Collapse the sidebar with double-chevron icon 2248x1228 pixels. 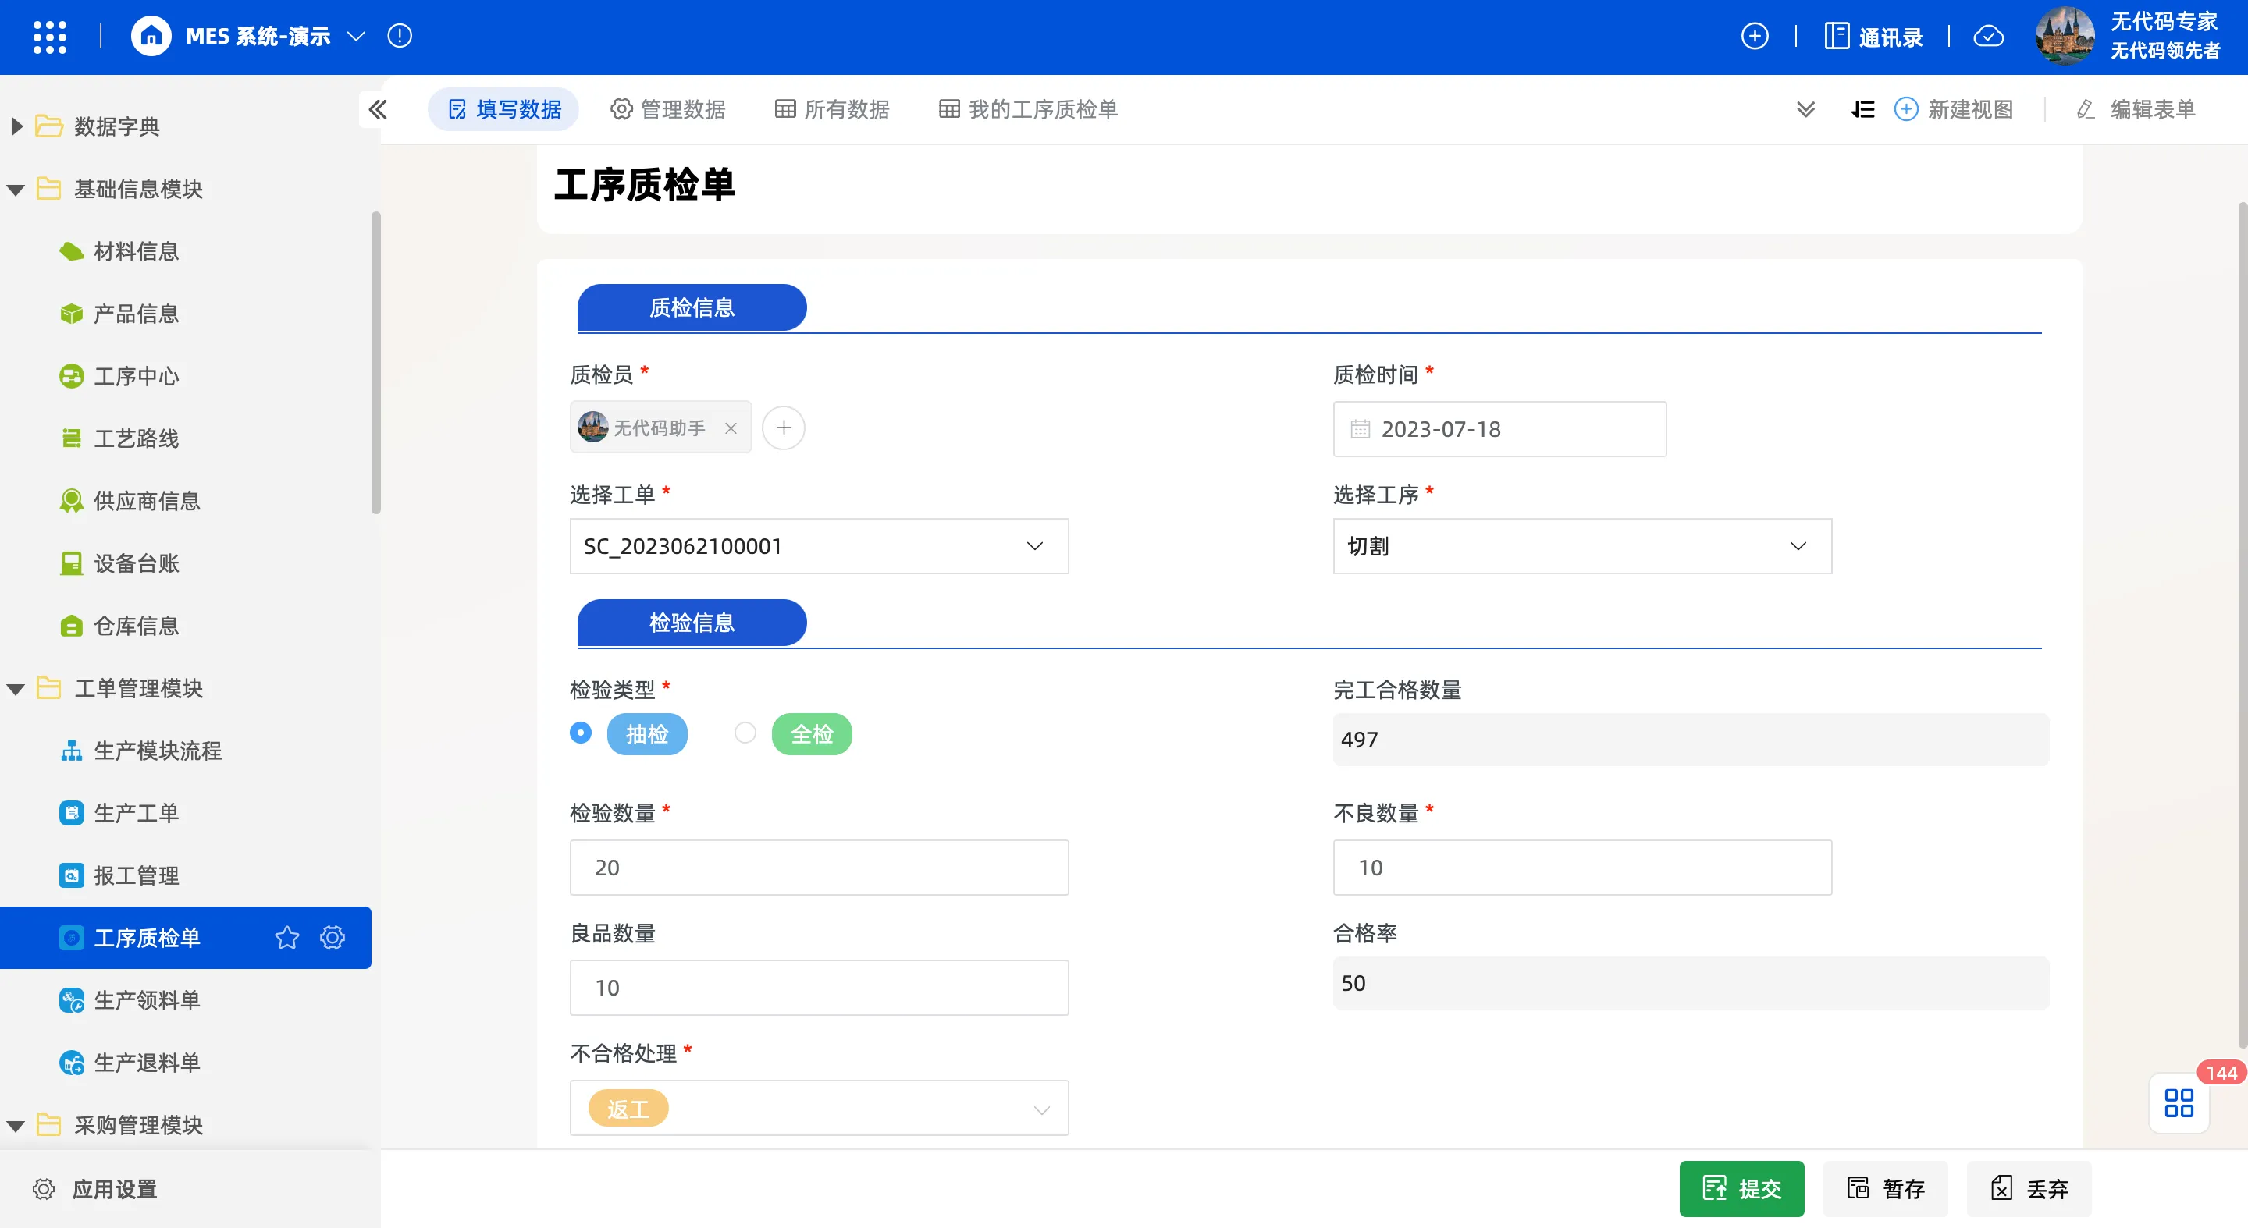click(x=378, y=110)
